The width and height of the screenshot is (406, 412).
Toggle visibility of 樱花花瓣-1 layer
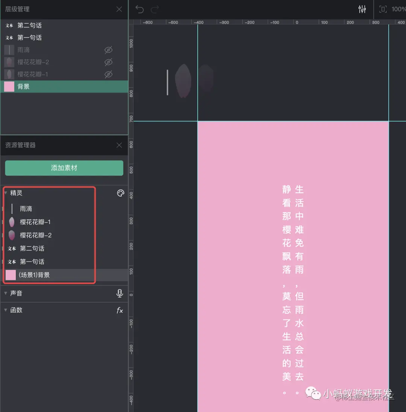(108, 74)
